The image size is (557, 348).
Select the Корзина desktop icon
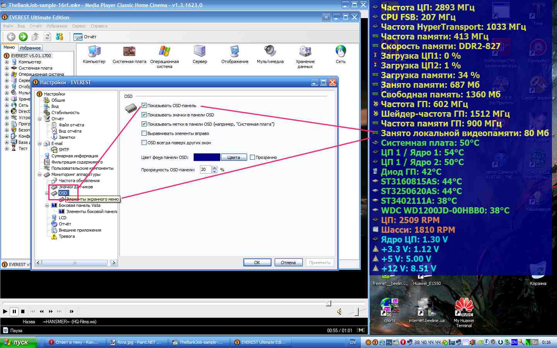pos(538,275)
